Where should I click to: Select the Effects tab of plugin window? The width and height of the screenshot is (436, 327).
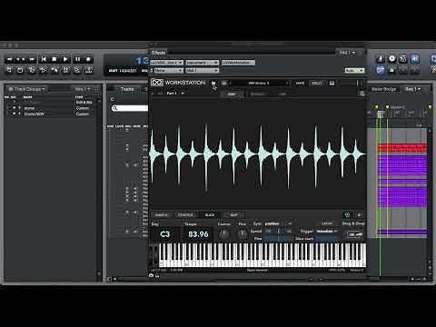pyautogui.click(x=158, y=53)
